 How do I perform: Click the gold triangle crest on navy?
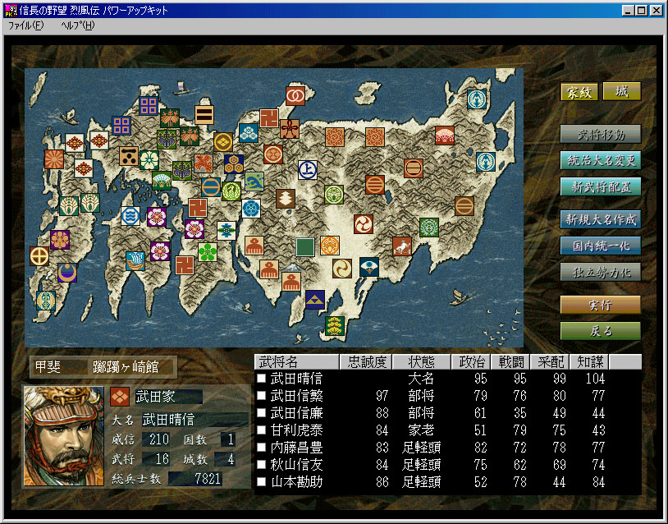(315, 299)
